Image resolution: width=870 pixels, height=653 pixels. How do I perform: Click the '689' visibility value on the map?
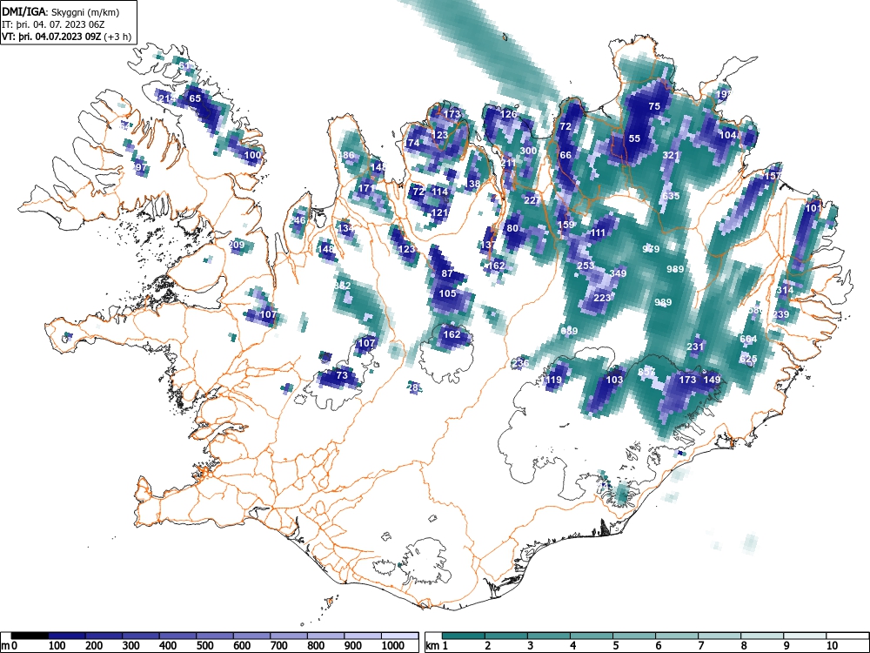click(569, 331)
